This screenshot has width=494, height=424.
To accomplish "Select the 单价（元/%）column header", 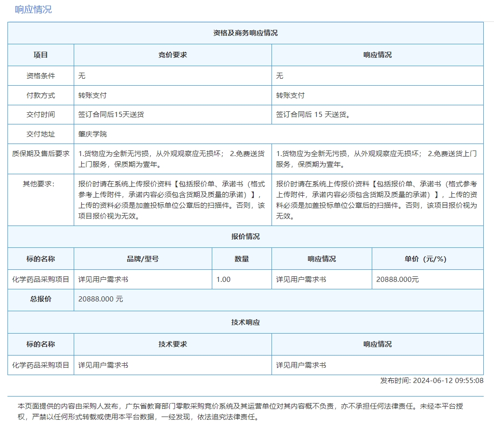I will (427, 259).
